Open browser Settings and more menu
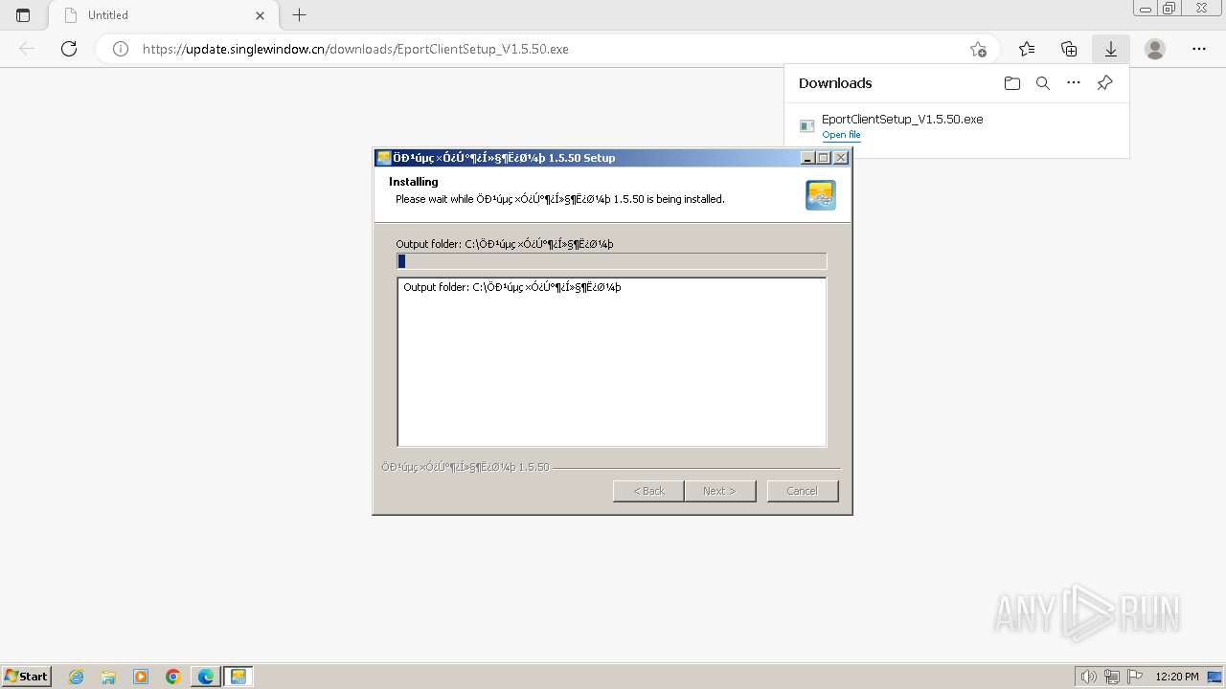The image size is (1226, 689). pyautogui.click(x=1199, y=49)
